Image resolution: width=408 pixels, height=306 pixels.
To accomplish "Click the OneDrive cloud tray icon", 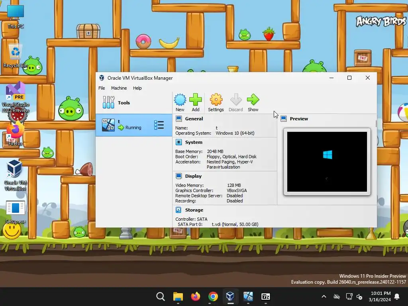I will pyautogui.click(x=337, y=296).
